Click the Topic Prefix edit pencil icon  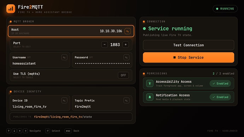(126, 101)
